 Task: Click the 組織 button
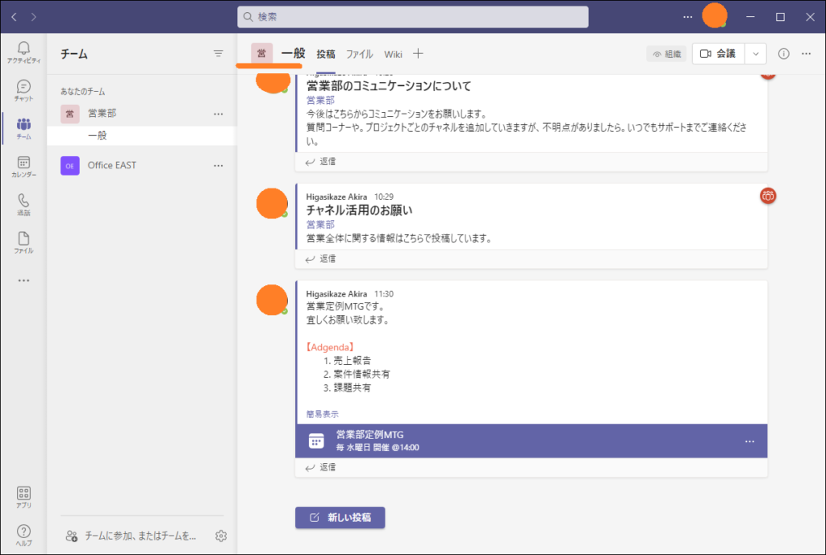click(666, 54)
